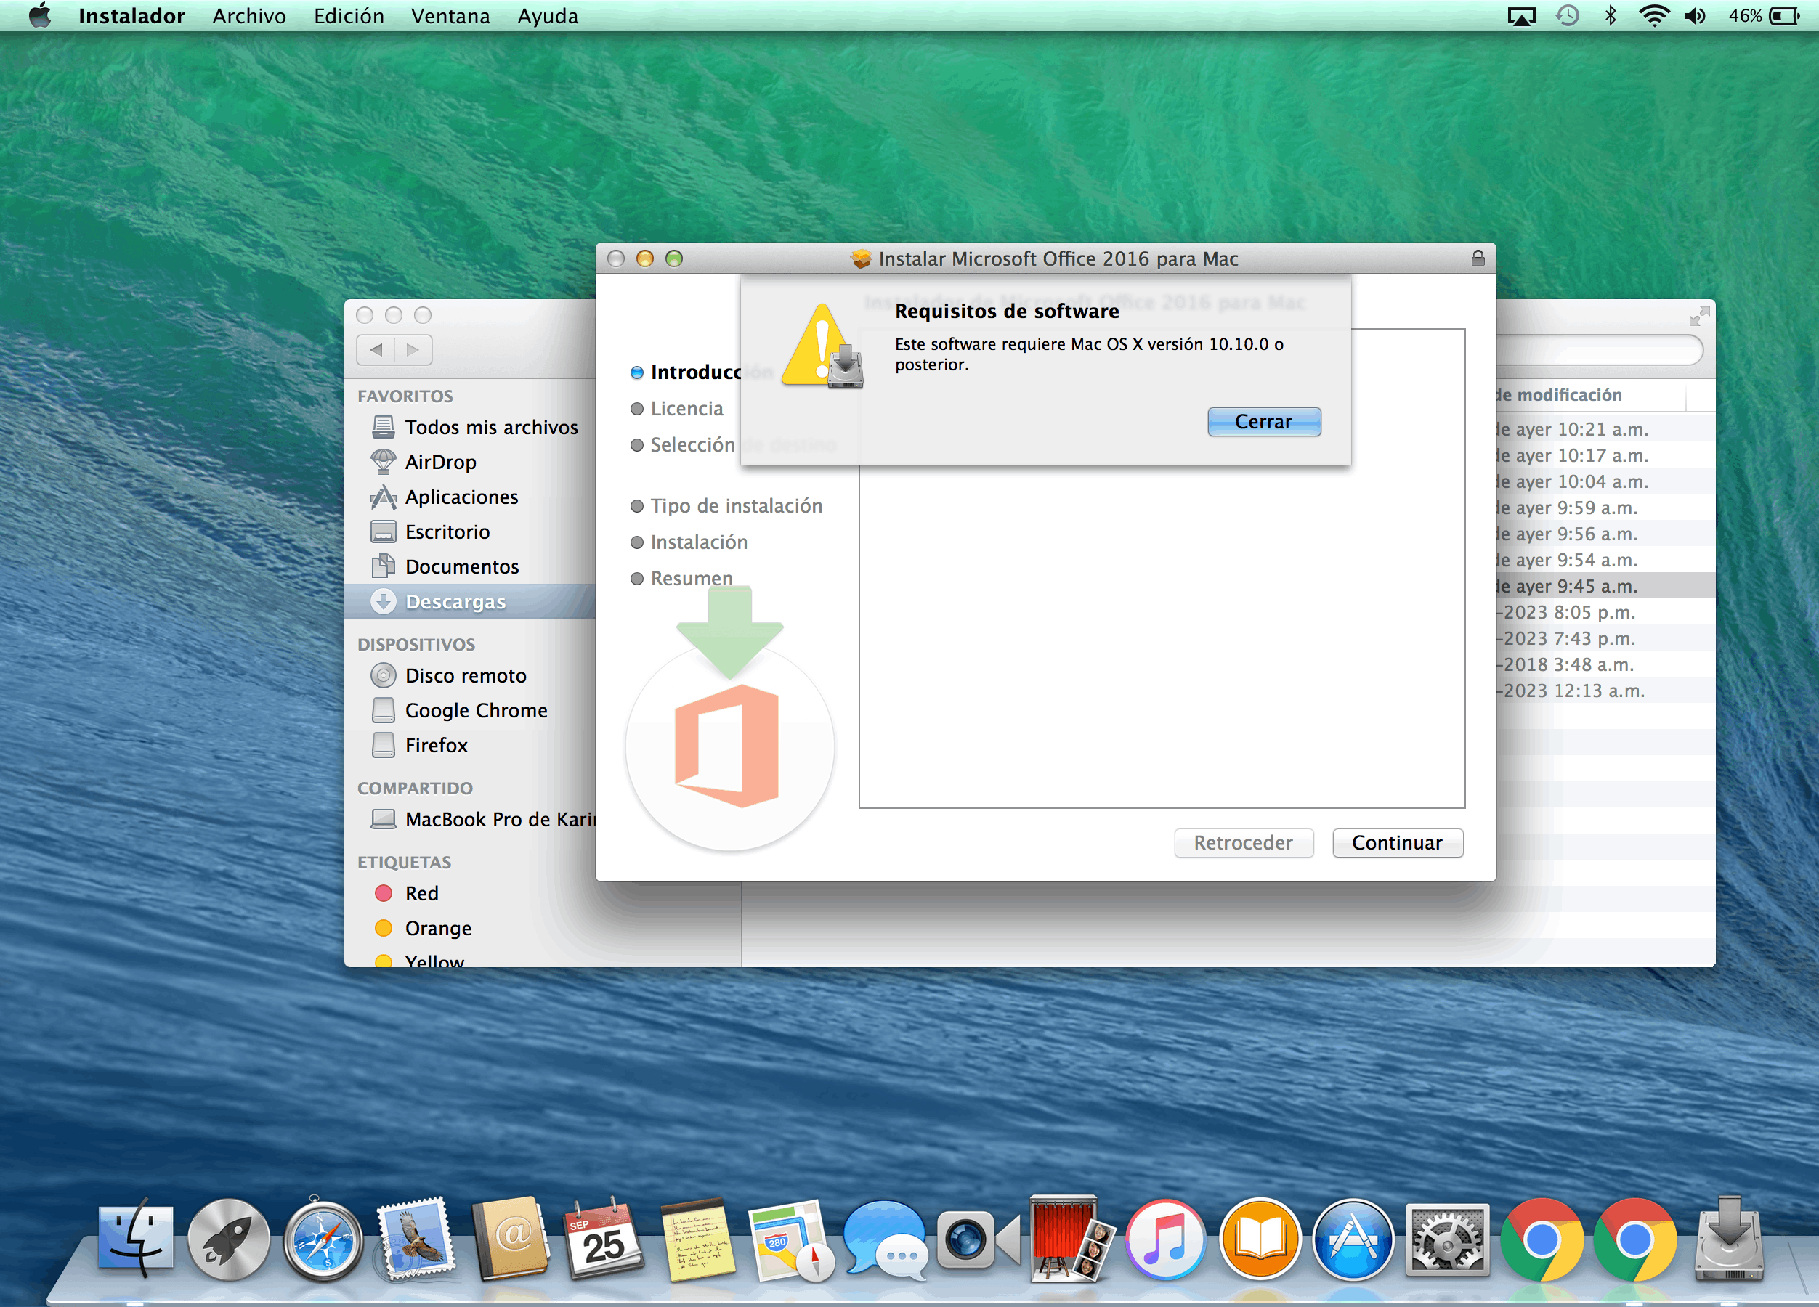1819x1307 pixels.
Task: Click the Red tag in Etiquetas
Action: click(421, 893)
